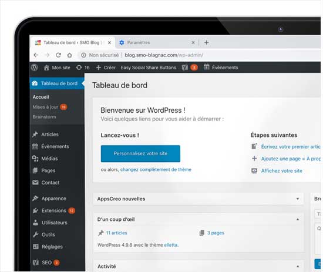The image size is (323, 272).
Task: Click the Réglages settings icon in sidebar
Action: click(x=36, y=247)
